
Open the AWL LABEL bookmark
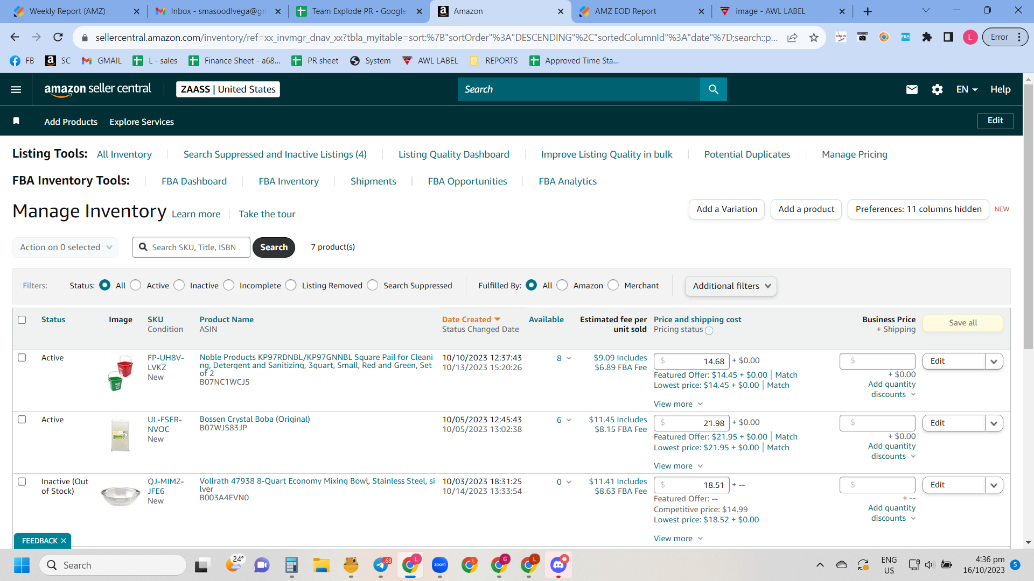[x=430, y=61]
